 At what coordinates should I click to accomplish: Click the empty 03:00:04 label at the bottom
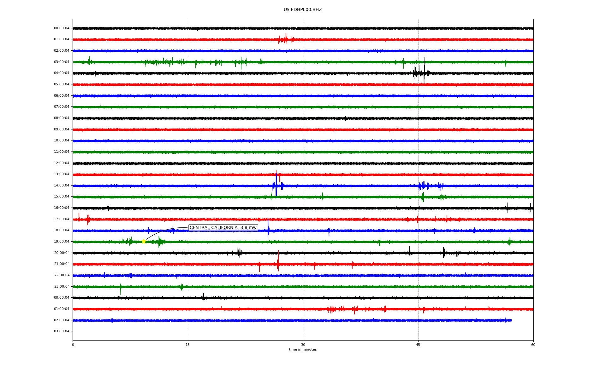click(x=62, y=331)
